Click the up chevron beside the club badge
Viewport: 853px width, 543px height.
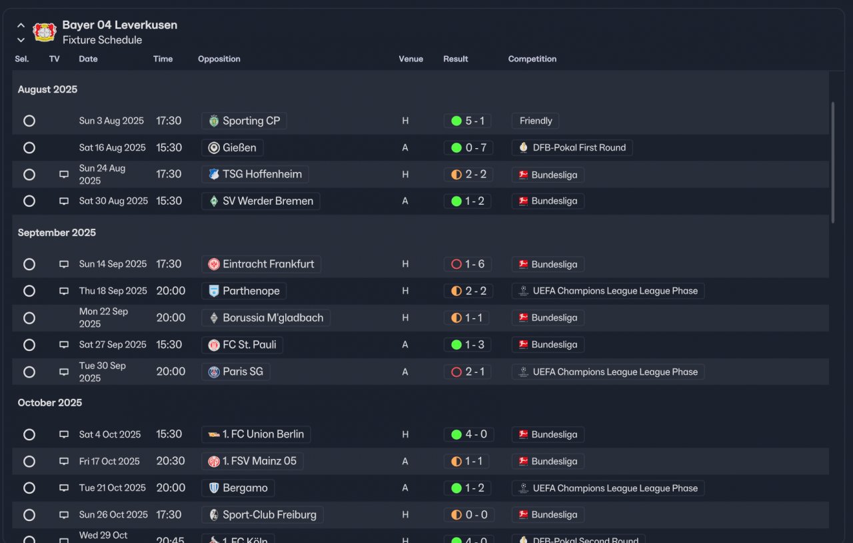point(21,25)
